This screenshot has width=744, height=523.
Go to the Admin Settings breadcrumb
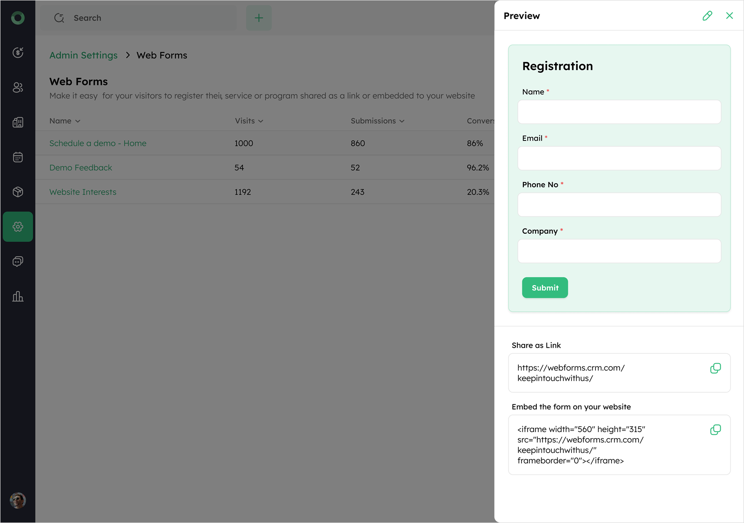coord(84,55)
